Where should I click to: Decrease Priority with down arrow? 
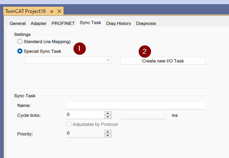(108, 135)
